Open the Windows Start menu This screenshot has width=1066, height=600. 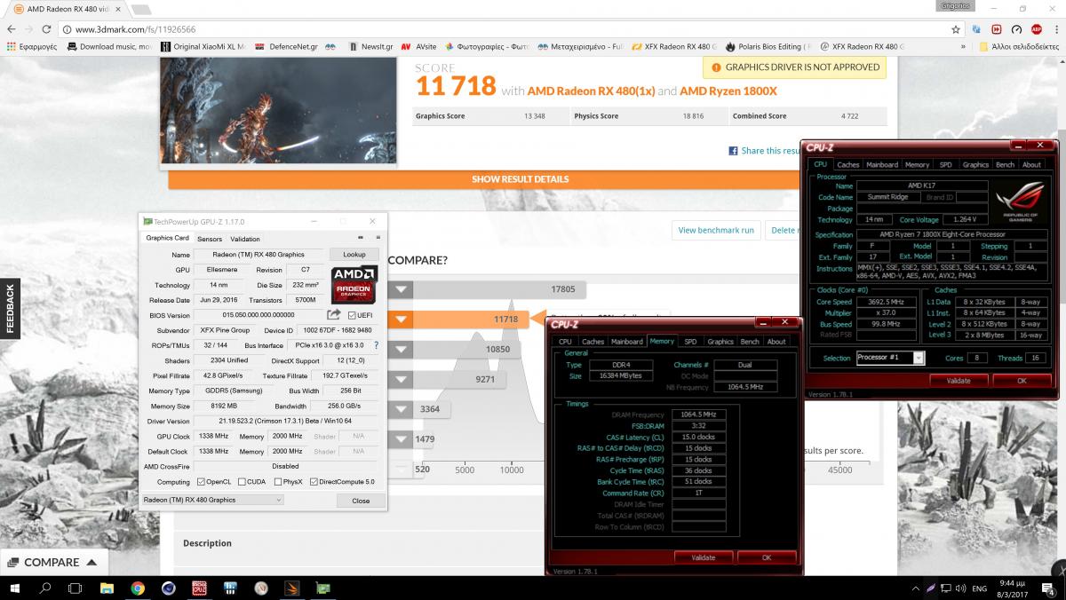point(16,588)
